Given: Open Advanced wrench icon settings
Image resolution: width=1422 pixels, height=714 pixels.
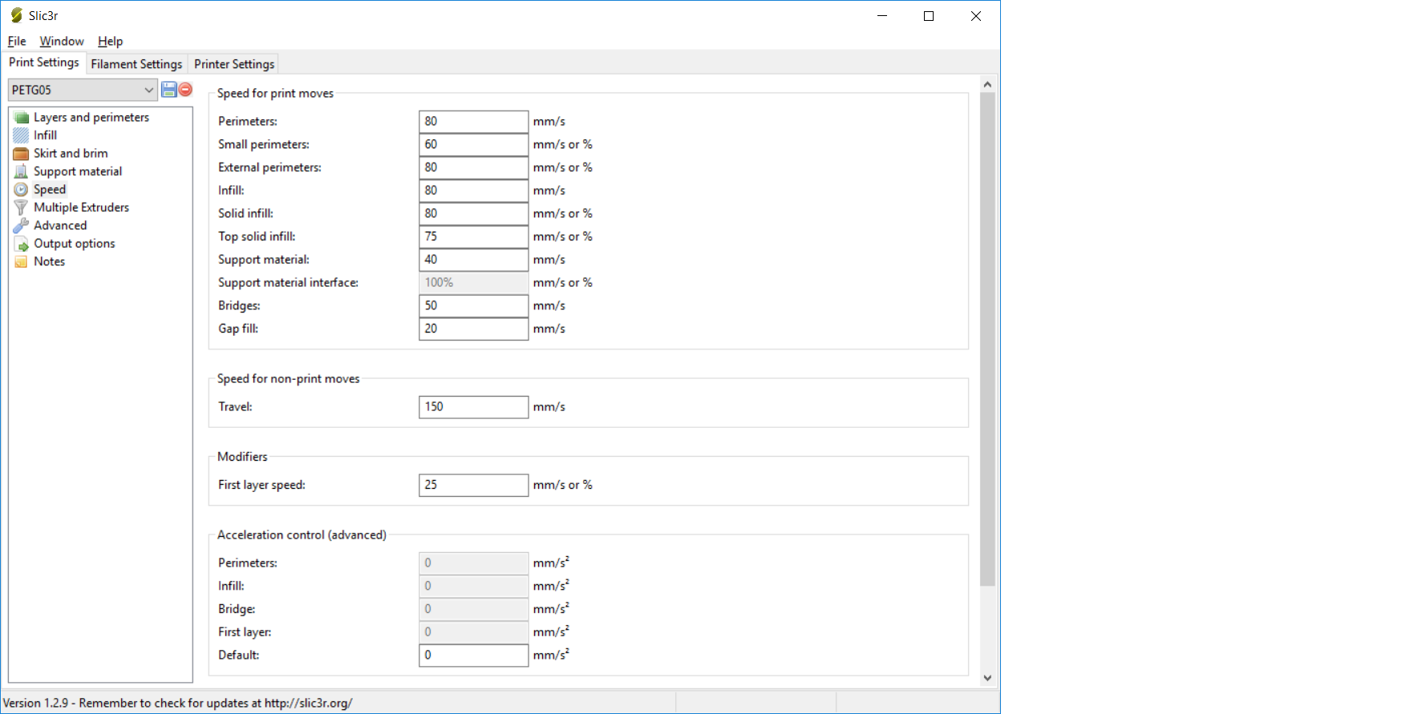Looking at the screenshot, I should tap(22, 226).
